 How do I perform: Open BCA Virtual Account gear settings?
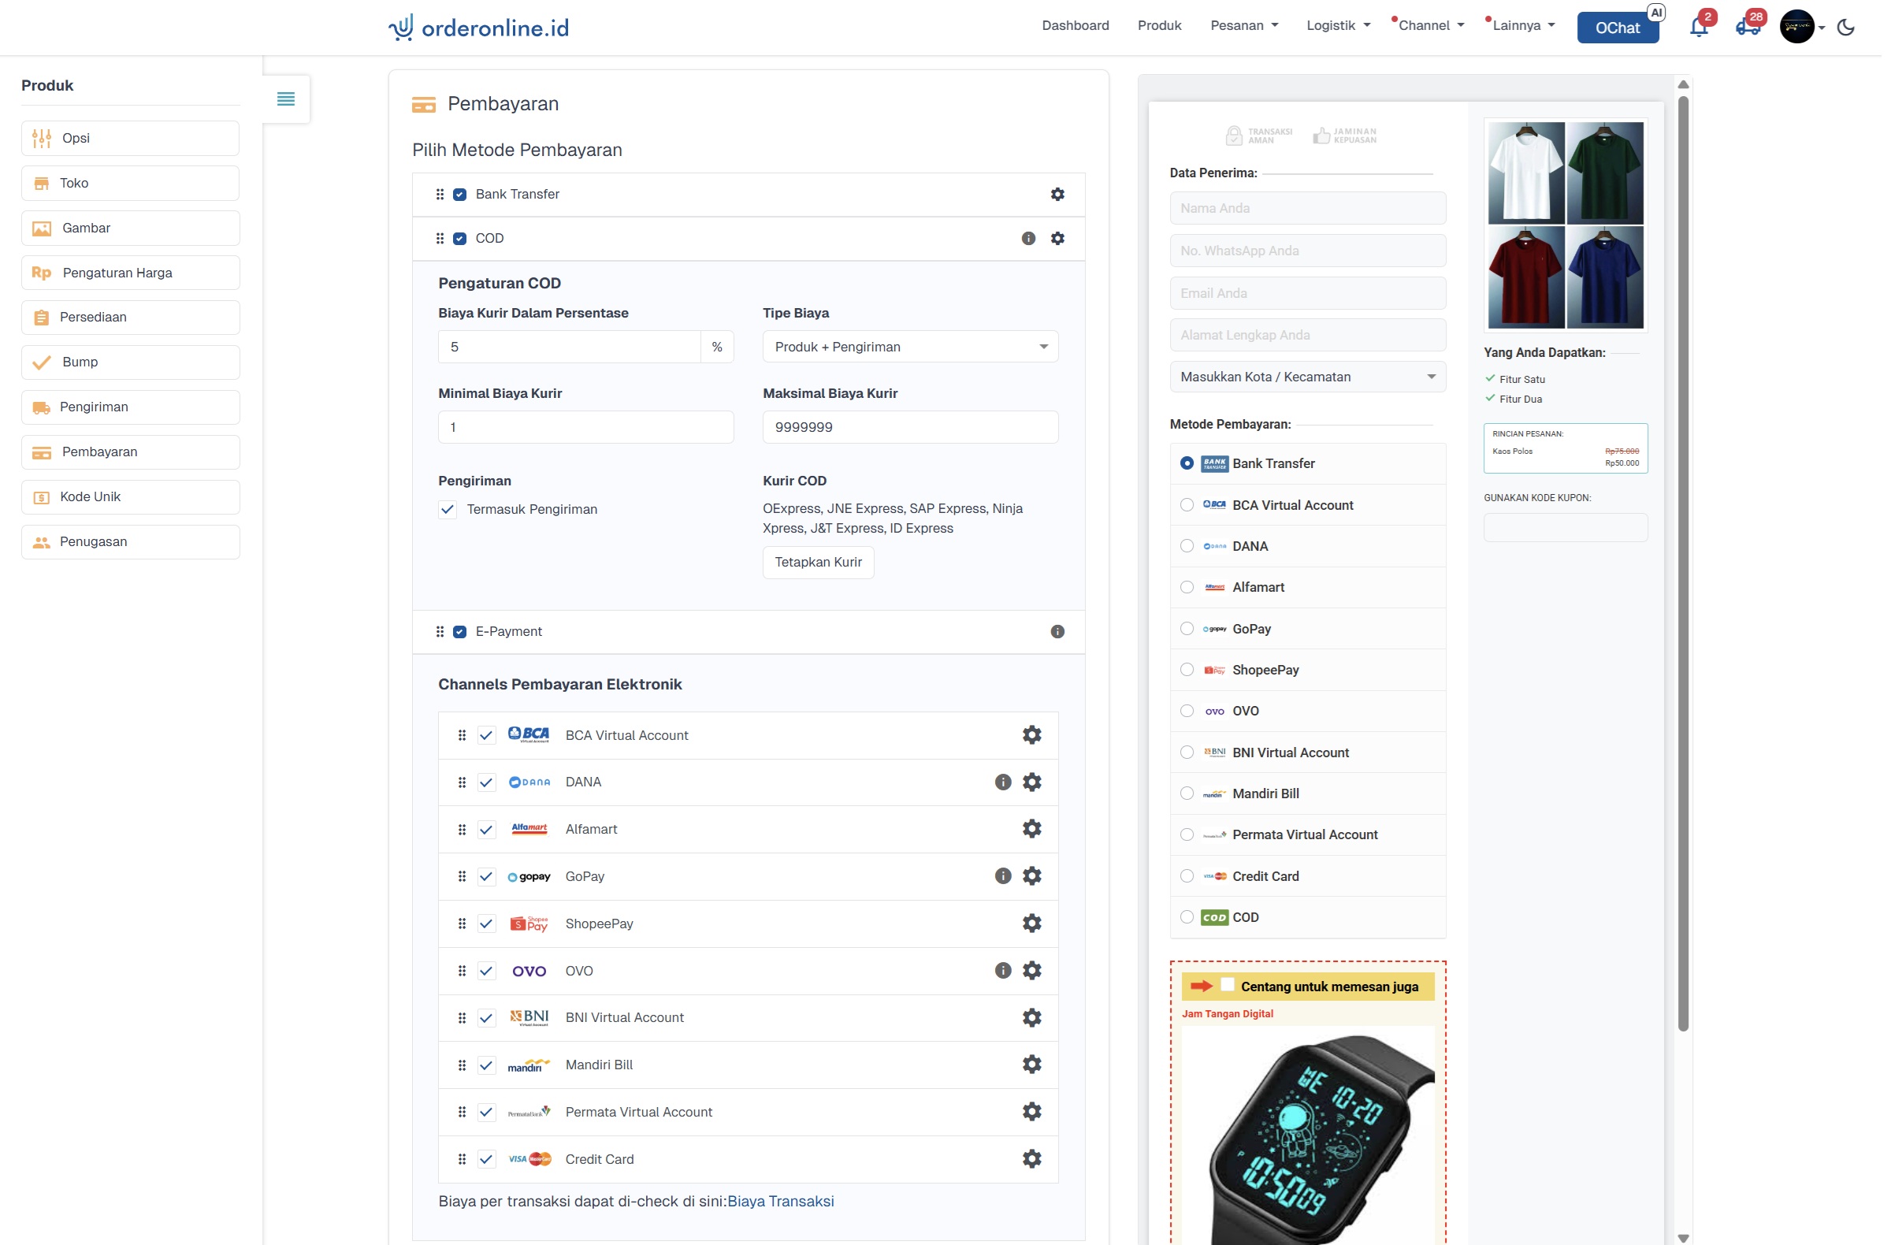pos(1036,738)
